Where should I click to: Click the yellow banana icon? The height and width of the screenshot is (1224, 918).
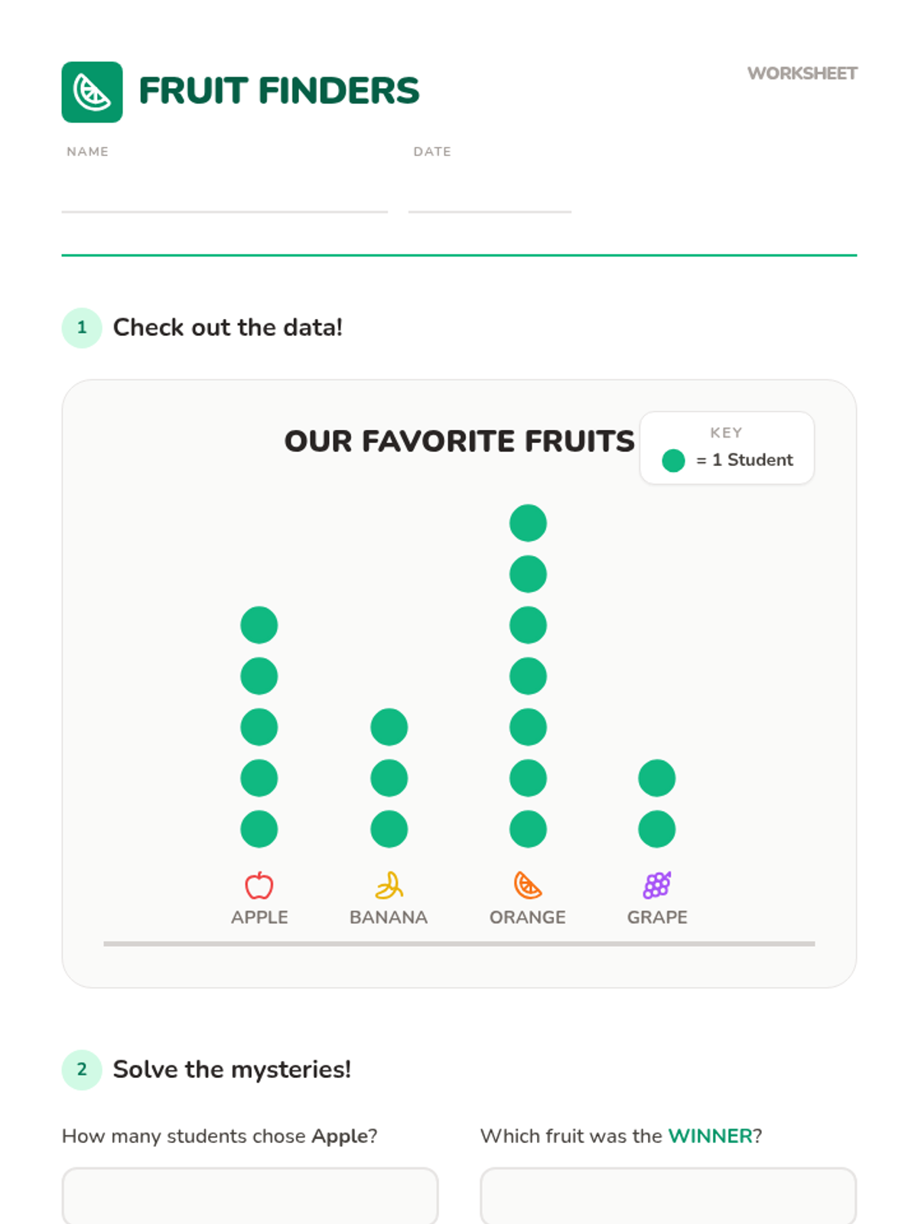coord(389,885)
